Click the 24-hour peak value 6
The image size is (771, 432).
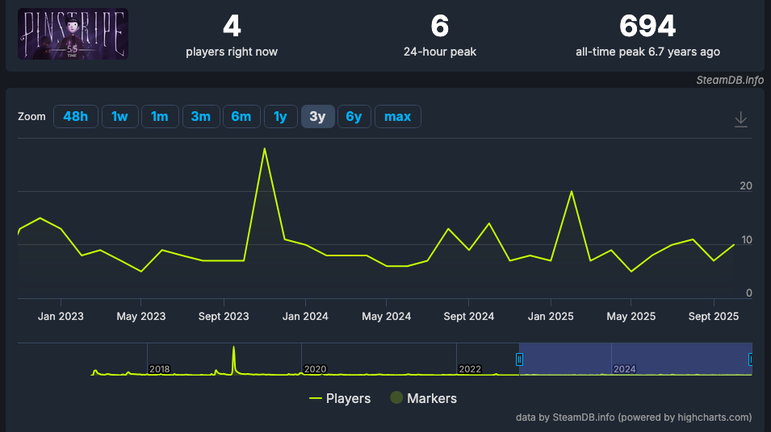point(439,26)
